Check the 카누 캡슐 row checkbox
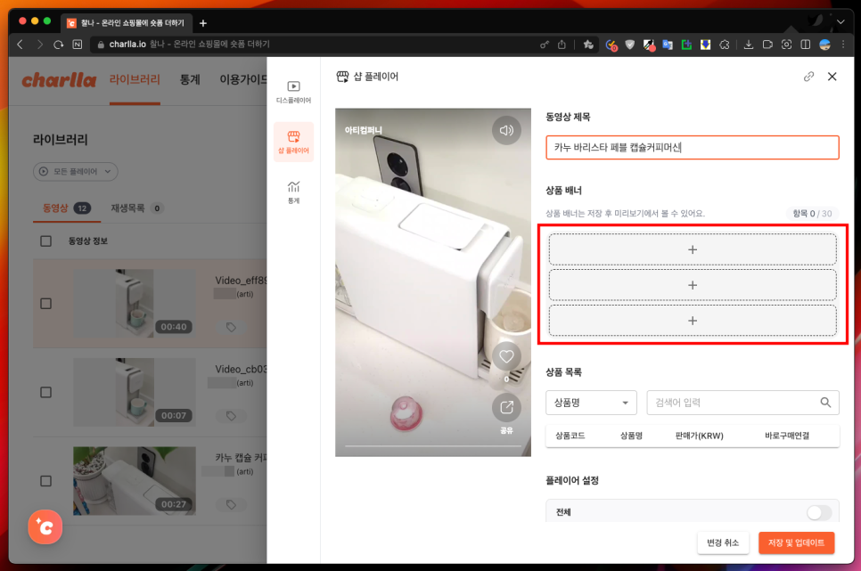The height and width of the screenshot is (571, 861). point(46,481)
